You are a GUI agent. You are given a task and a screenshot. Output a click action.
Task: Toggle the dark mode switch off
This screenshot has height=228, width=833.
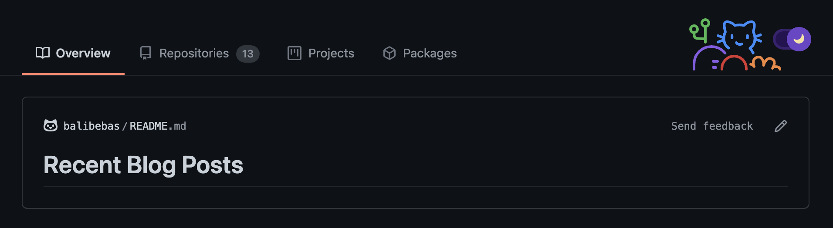pos(792,39)
